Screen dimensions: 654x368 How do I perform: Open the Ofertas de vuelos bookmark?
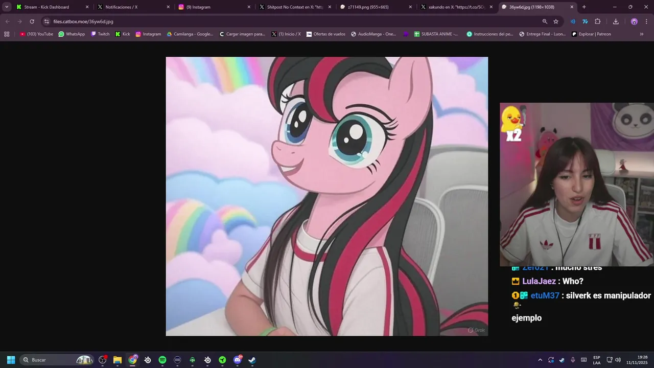(326, 34)
